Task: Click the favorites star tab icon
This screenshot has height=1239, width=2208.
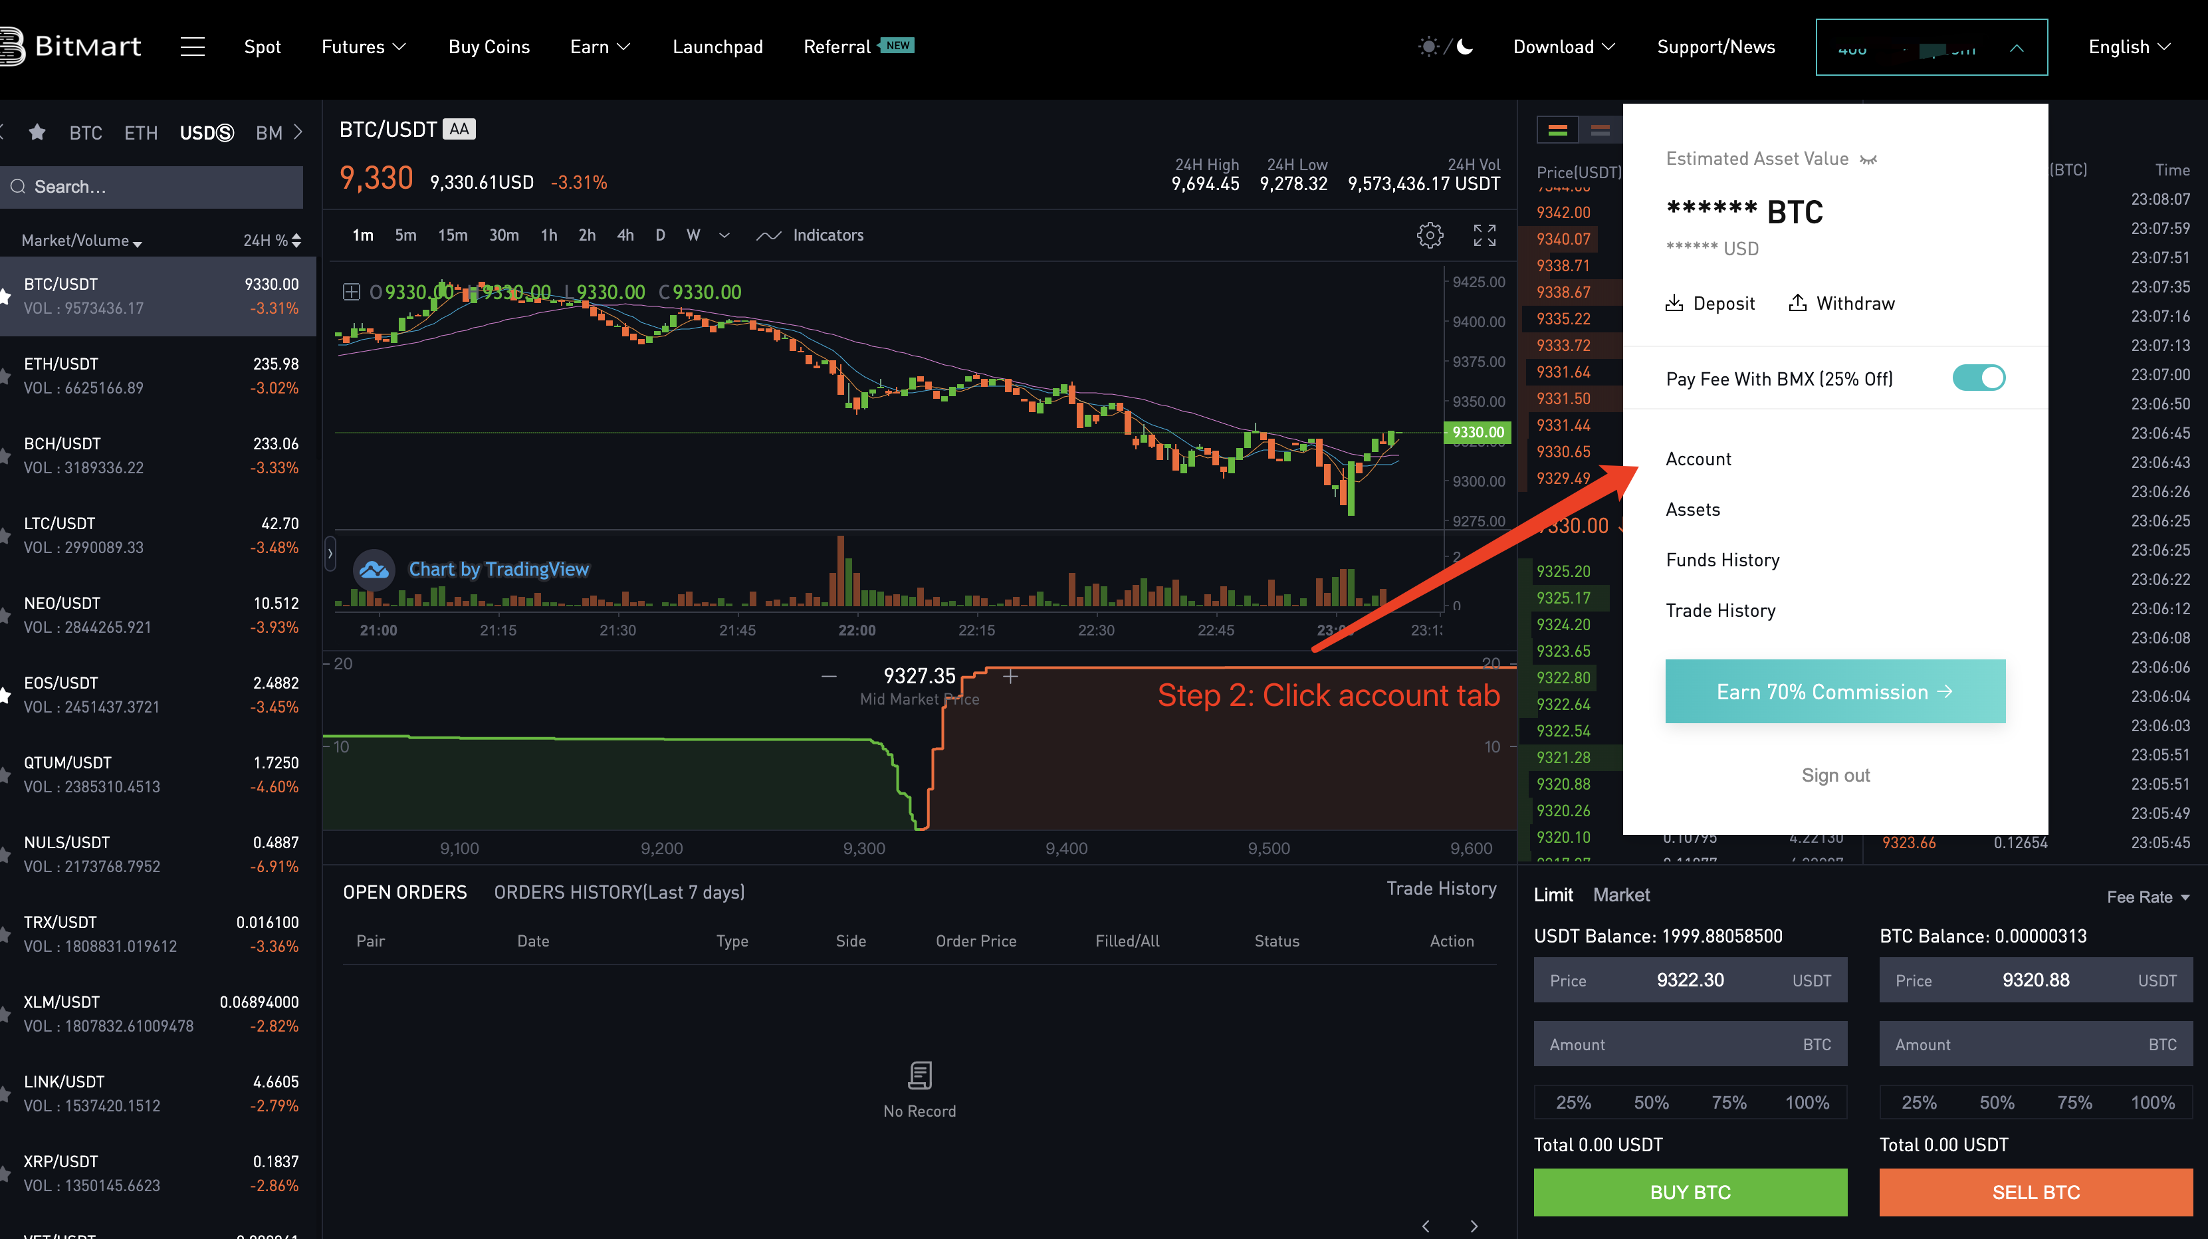Action: pyautogui.click(x=37, y=132)
